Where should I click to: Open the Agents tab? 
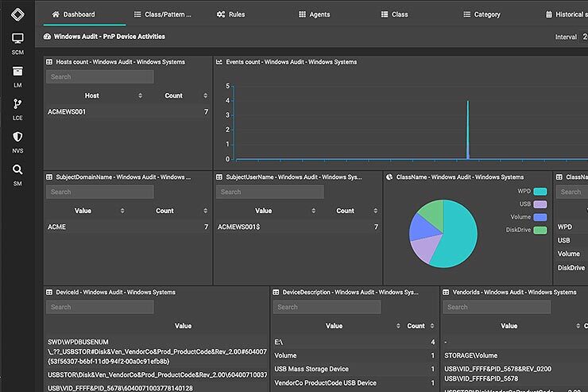click(x=313, y=14)
